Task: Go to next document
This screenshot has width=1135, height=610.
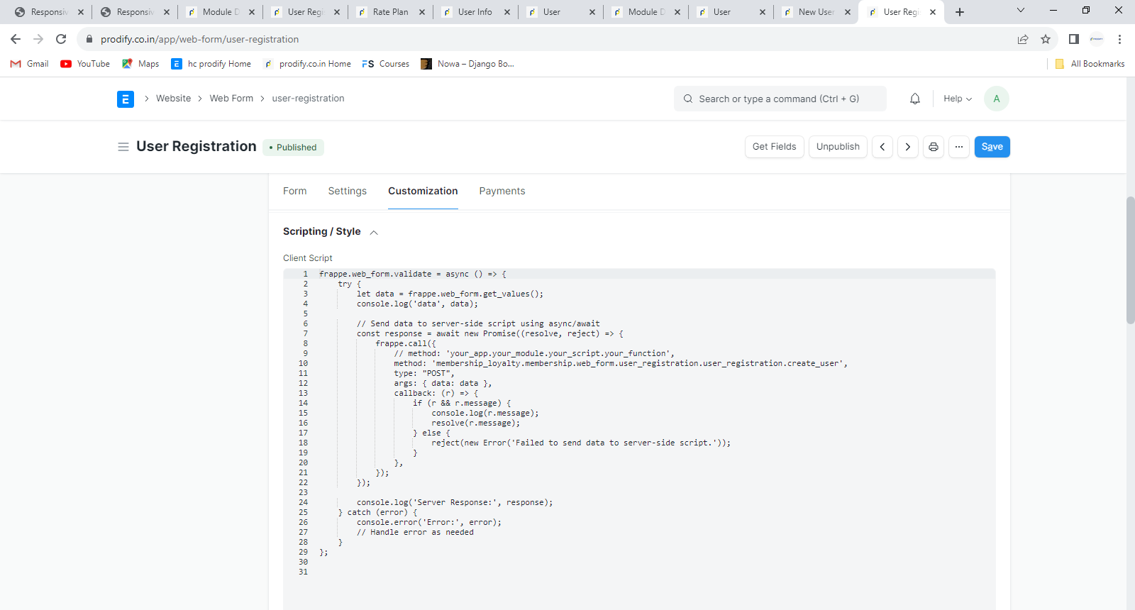Action: click(x=908, y=147)
